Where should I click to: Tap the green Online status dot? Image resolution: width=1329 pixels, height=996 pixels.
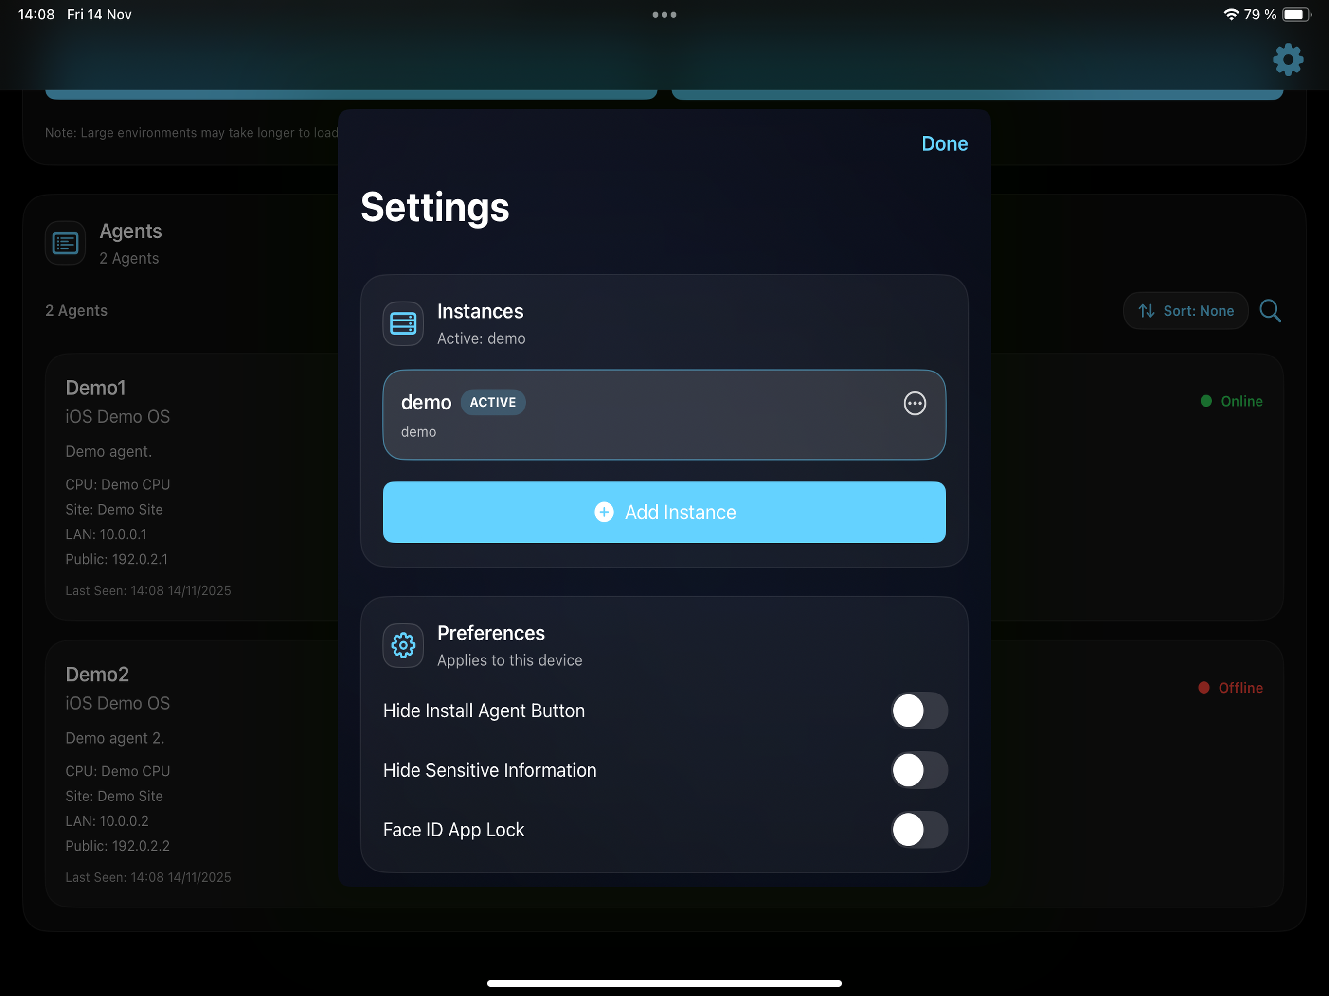click(1205, 401)
